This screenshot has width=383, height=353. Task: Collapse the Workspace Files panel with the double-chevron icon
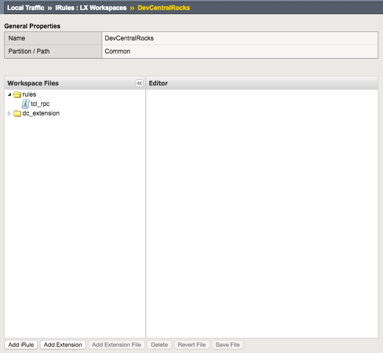pyautogui.click(x=139, y=83)
